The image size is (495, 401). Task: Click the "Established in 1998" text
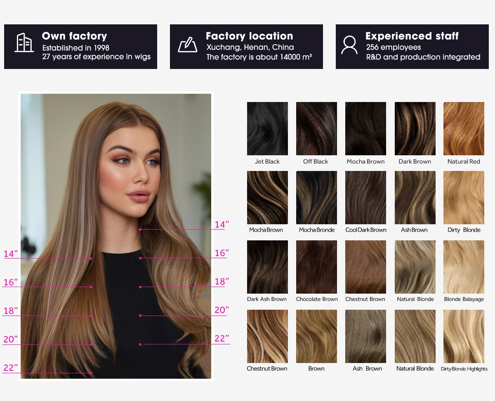[76, 47]
